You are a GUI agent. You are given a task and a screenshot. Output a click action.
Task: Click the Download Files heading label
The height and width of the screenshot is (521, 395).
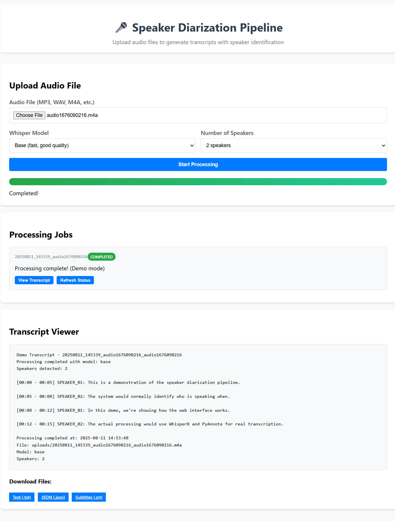coord(30,481)
